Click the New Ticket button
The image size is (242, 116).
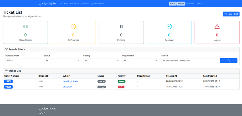coord(231,14)
